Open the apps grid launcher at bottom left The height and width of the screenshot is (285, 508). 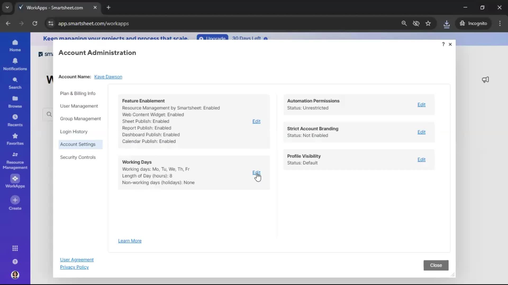[x=15, y=248]
